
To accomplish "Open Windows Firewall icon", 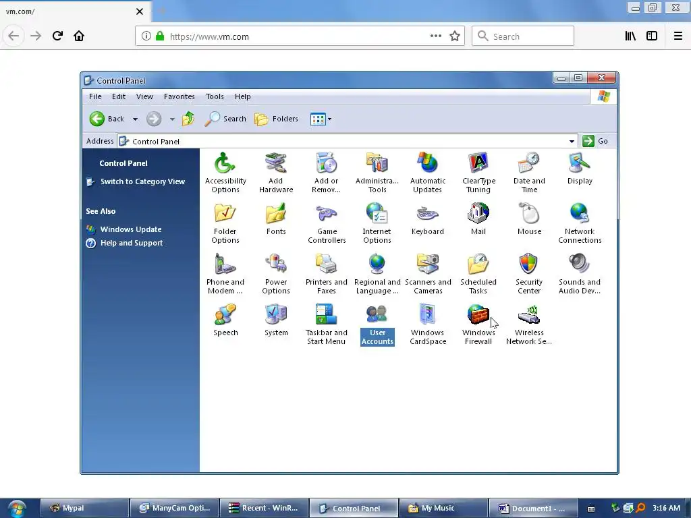I will (478, 324).
